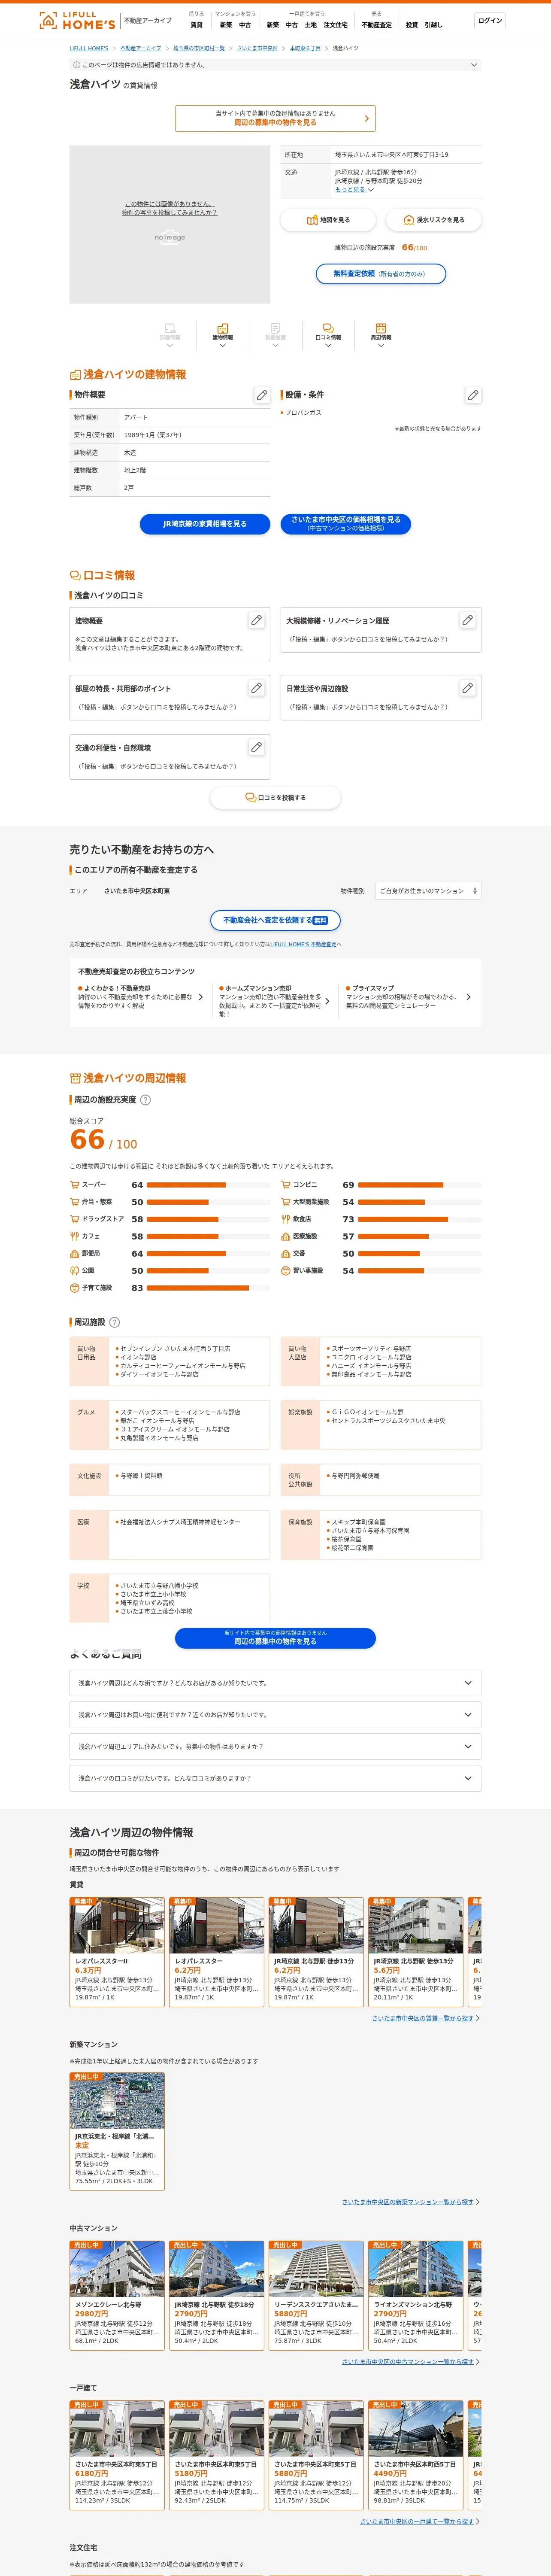
Task: Click floating 周辺の募集中の物件を見る blue button
Action: (x=275, y=1638)
